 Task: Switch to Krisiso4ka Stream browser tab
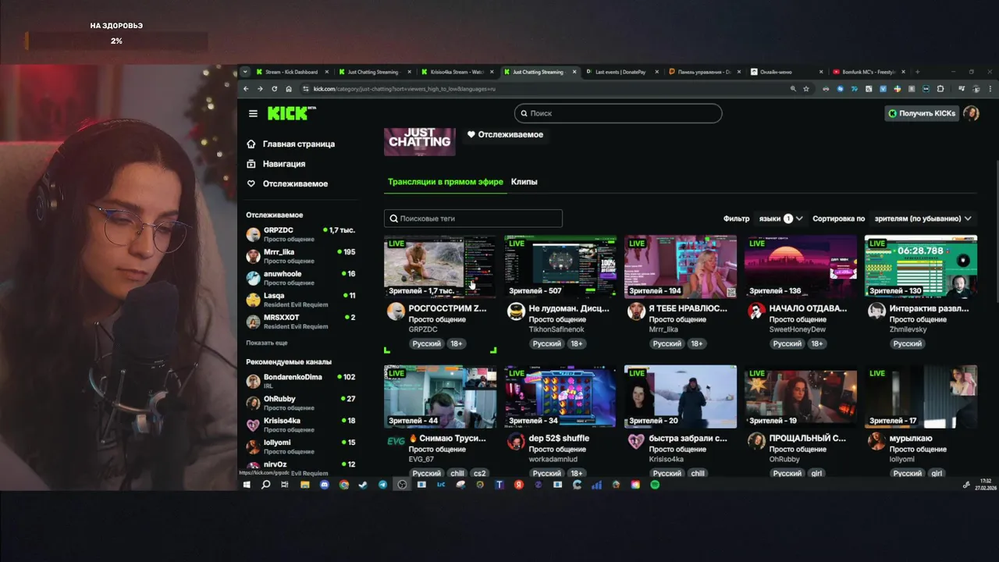tap(457, 72)
